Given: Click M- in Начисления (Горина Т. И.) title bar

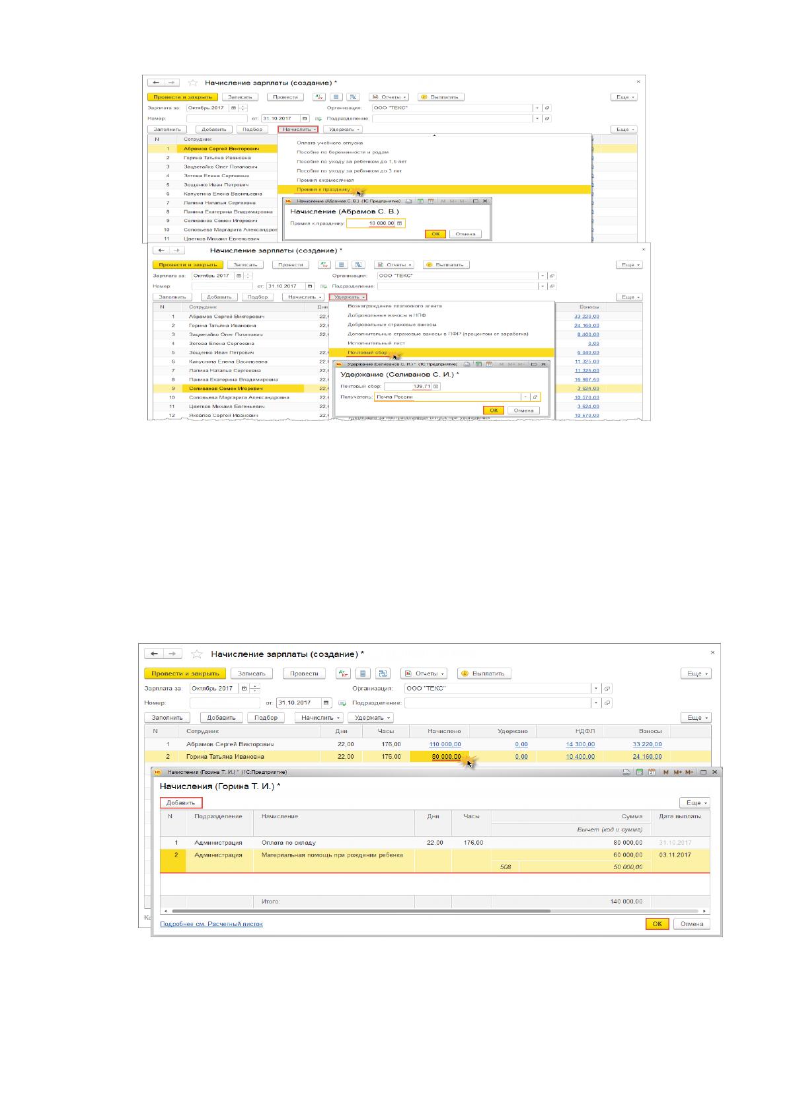Looking at the screenshot, I should click(689, 772).
